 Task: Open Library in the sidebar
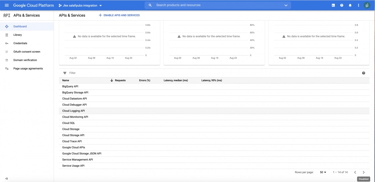click(x=17, y=35)
